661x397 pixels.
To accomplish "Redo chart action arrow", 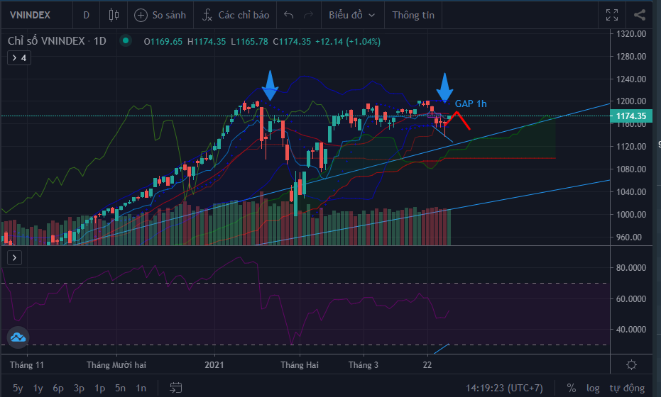I will pos(309,15).
